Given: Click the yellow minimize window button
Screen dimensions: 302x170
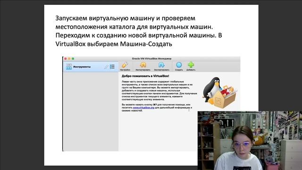Looking at the screenshot, I should tap(69, 59).
